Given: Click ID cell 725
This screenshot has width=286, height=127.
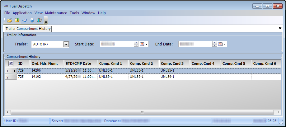Looking at the screenshot, I should click(23, 77).
